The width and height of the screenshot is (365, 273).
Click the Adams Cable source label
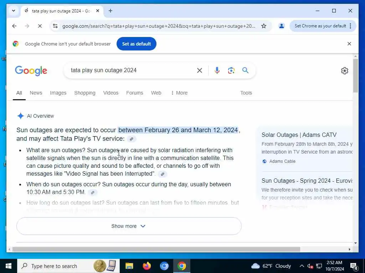pos(282,161)
